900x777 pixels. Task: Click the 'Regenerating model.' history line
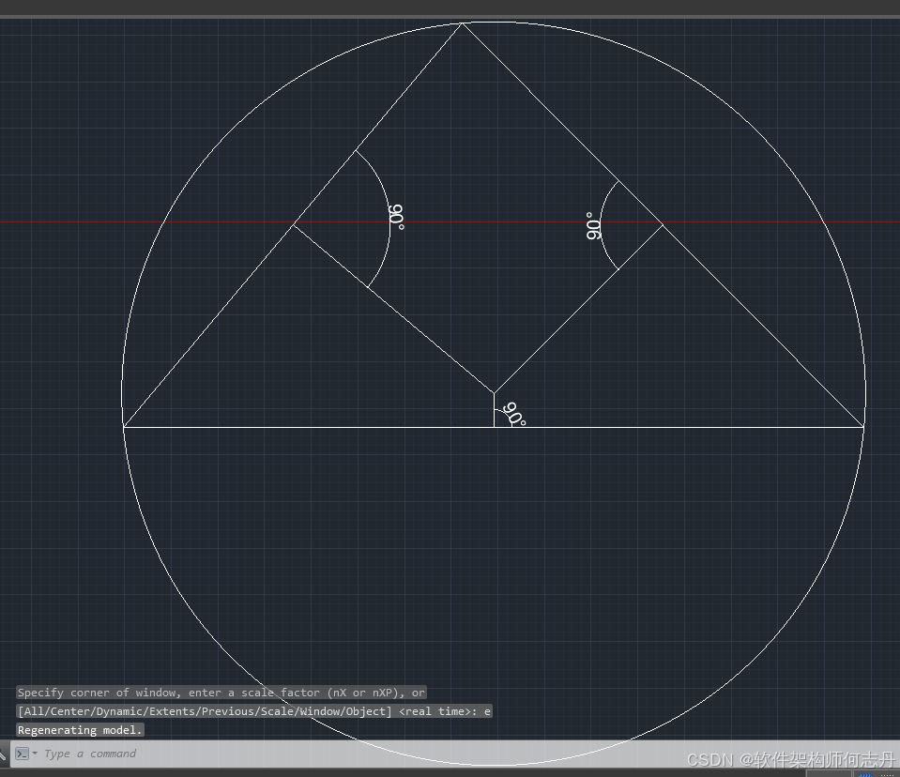coord(81,730)
